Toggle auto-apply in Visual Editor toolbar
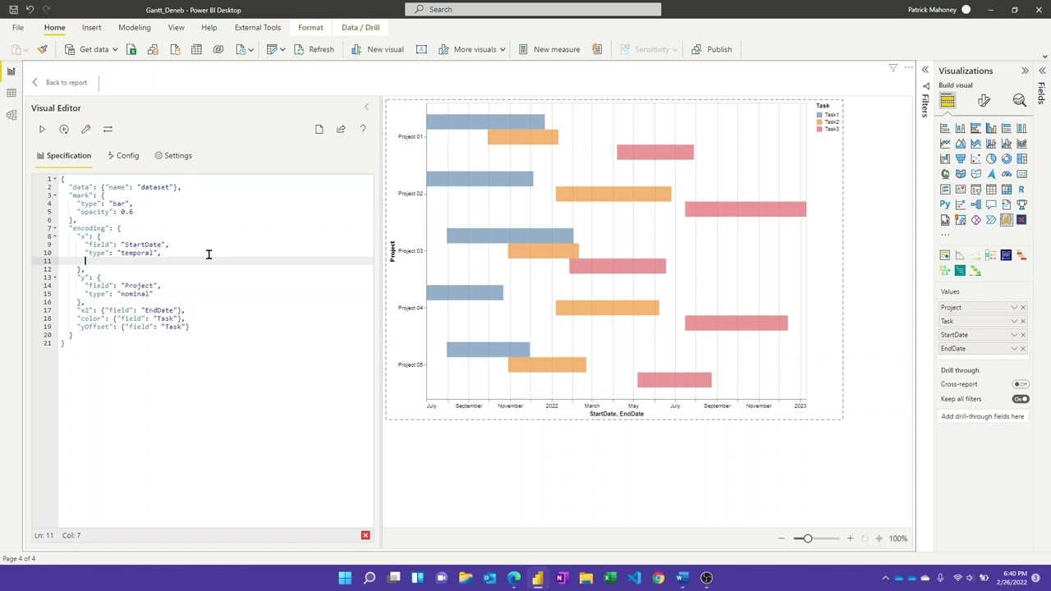 64,129
